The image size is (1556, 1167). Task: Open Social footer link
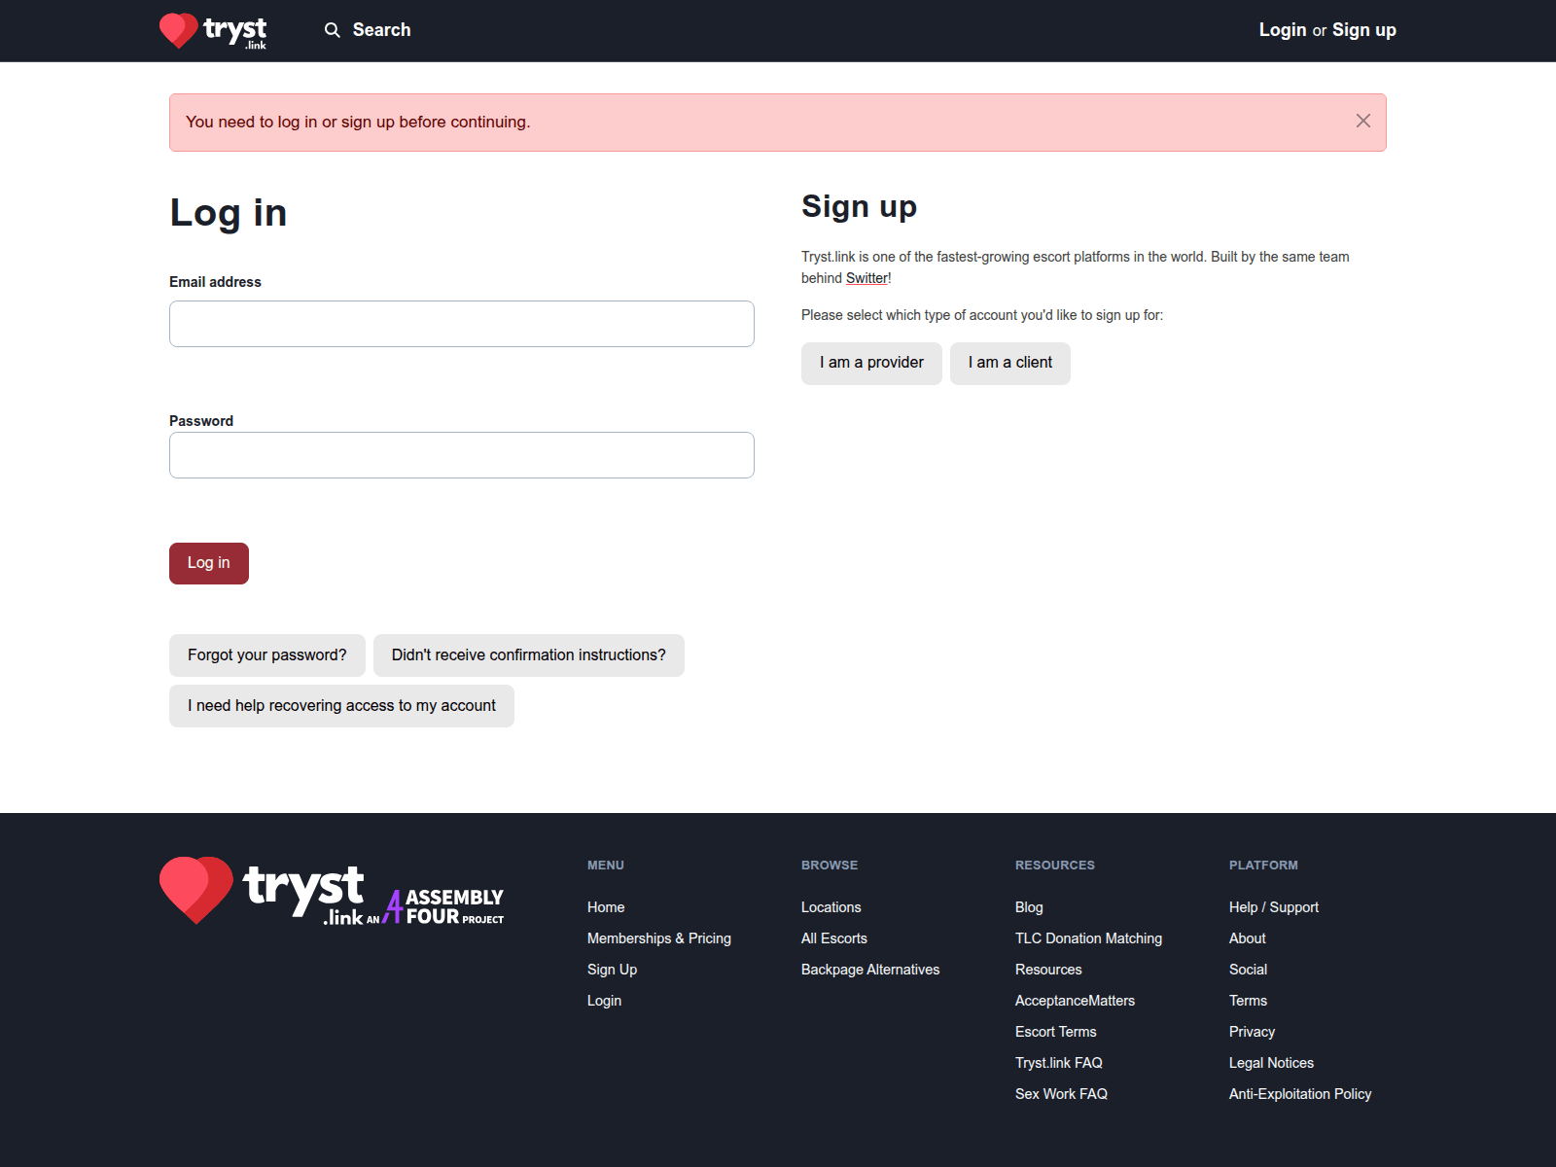click(x=1248, y=970)
